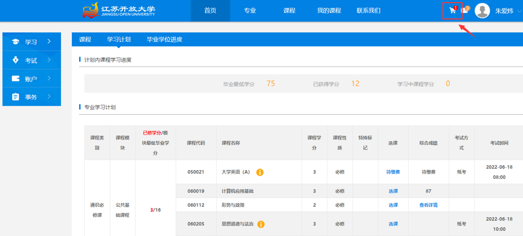Viewport: 523px width, 236px height.
Task: Open the shopping cart icon
Action: tap(452, 11)
